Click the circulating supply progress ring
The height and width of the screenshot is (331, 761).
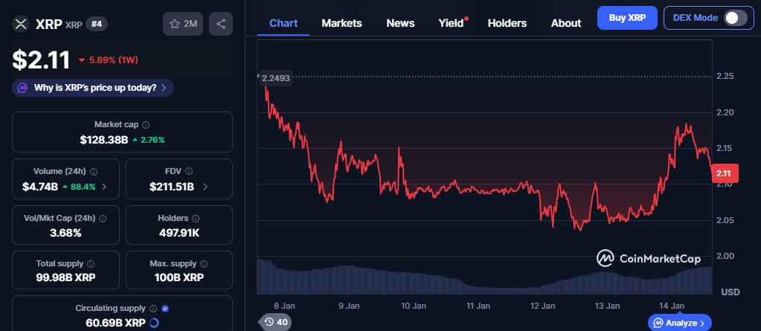pyautogui.click(x=154, y=323)
